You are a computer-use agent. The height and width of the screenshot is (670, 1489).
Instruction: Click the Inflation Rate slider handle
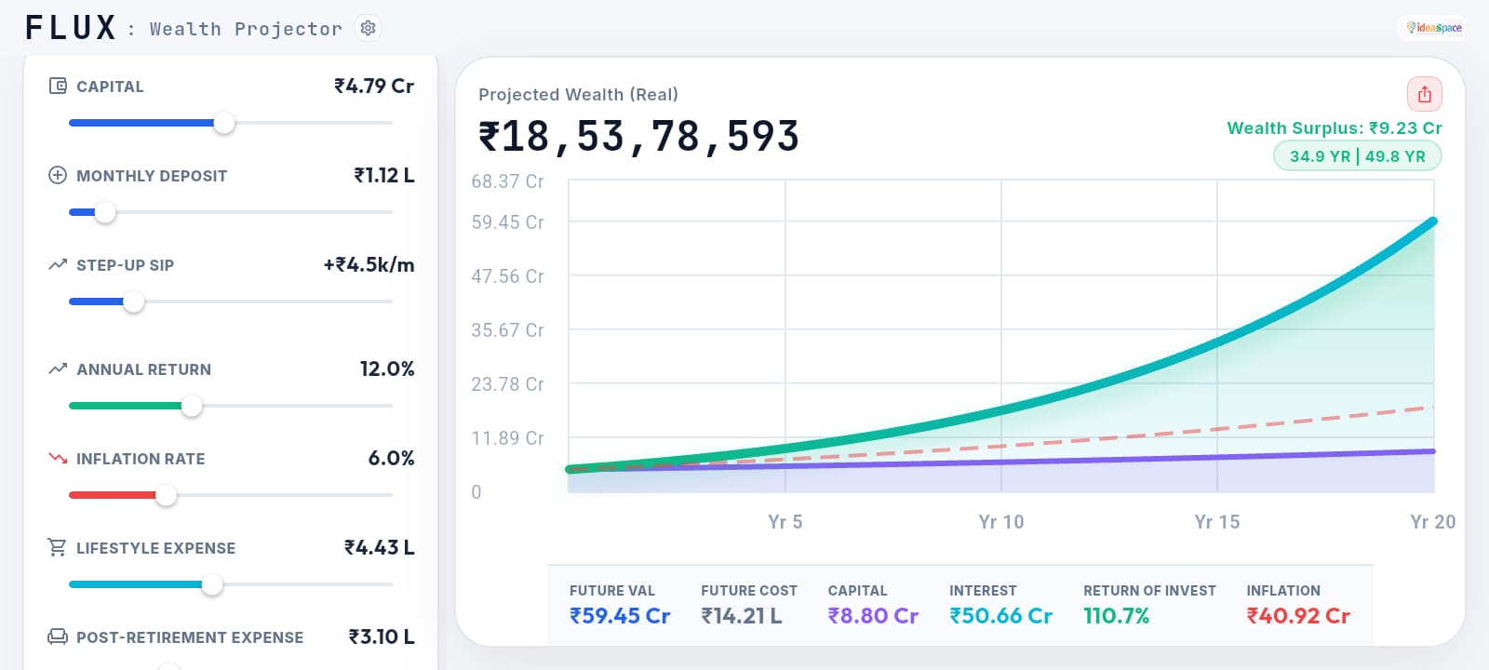(166, 495)
